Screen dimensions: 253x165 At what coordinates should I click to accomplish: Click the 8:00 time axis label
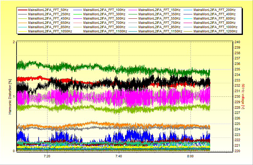pos(191,156)
